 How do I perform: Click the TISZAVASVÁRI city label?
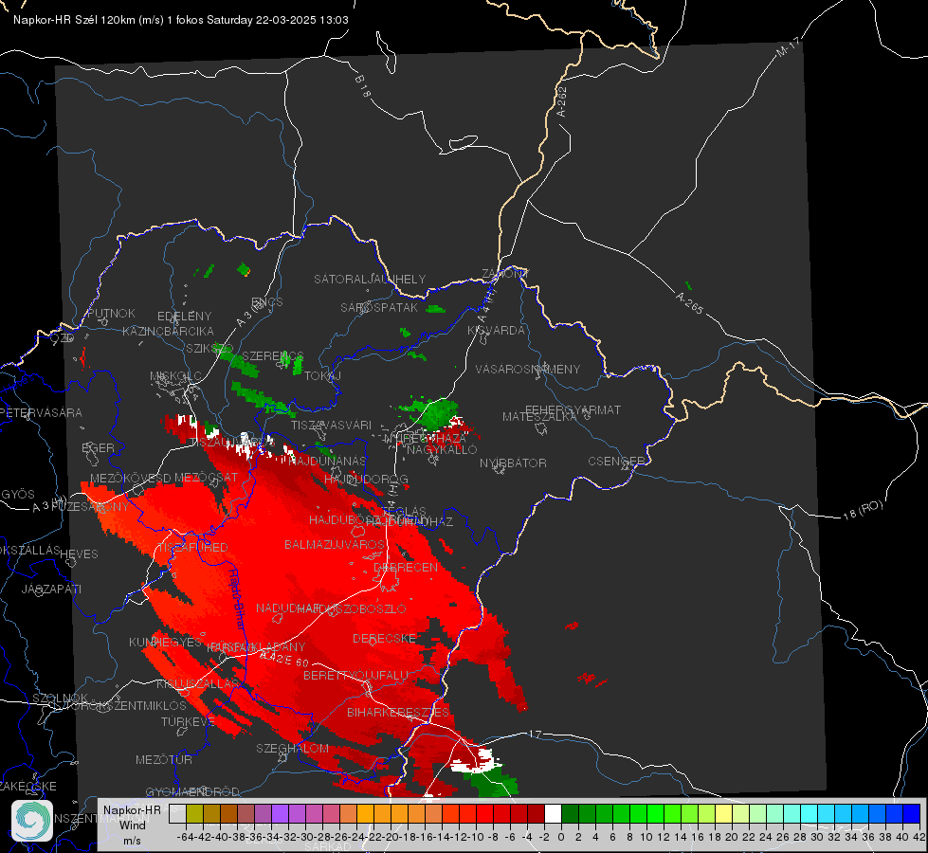[x=332, y=425]
